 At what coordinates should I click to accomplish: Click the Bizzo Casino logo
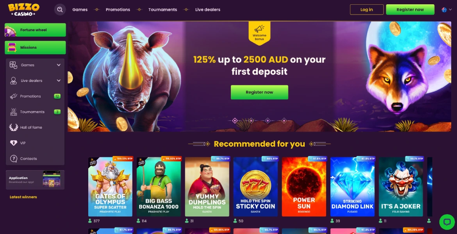click(23, 10)
